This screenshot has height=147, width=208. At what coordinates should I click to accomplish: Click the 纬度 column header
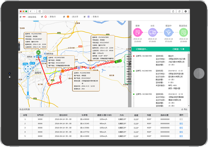click(x=149, y=115)
